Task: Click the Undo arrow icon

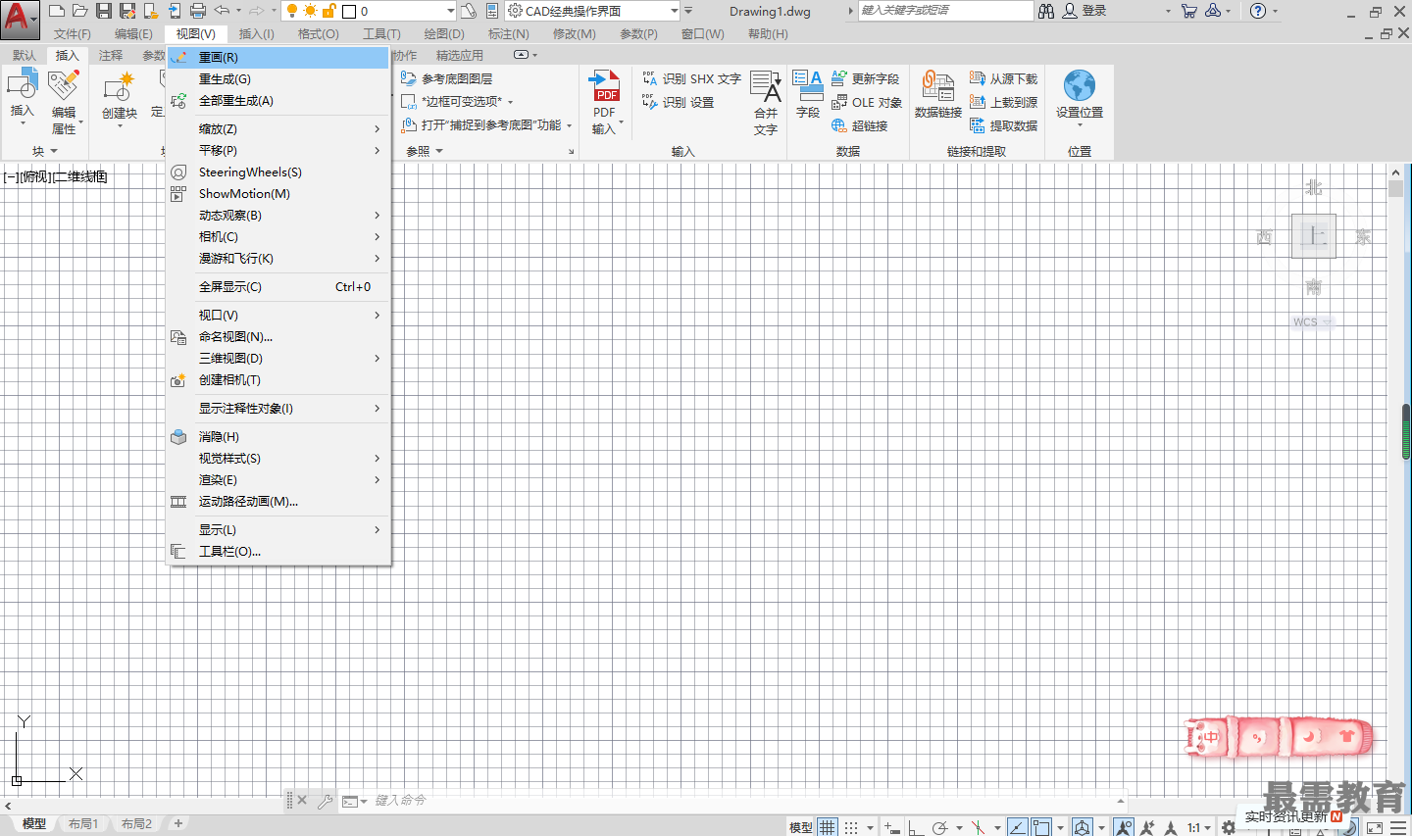Action: point(223,11)
